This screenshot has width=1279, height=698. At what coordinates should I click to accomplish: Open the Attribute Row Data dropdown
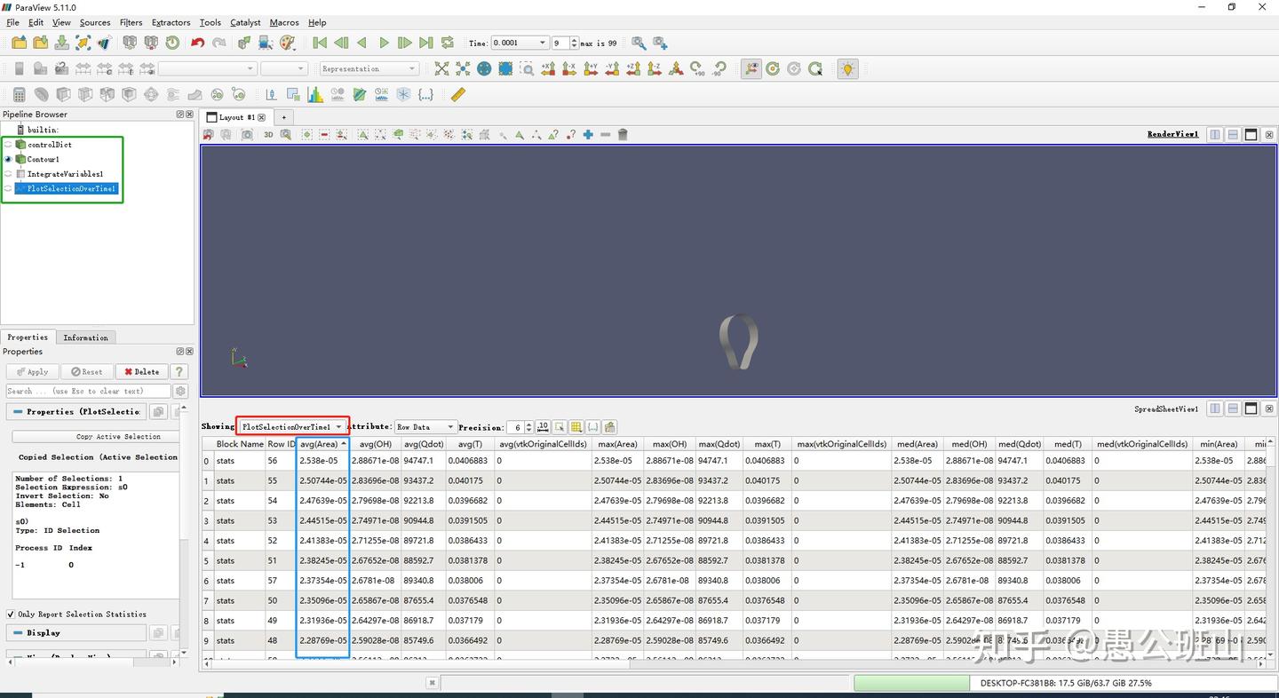425,427
